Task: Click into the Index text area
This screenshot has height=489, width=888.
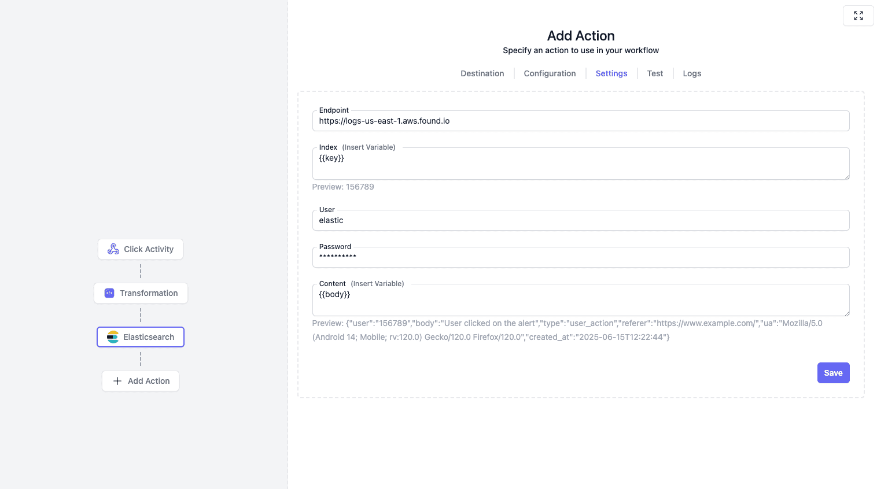Action: click(x=581, y=164)
